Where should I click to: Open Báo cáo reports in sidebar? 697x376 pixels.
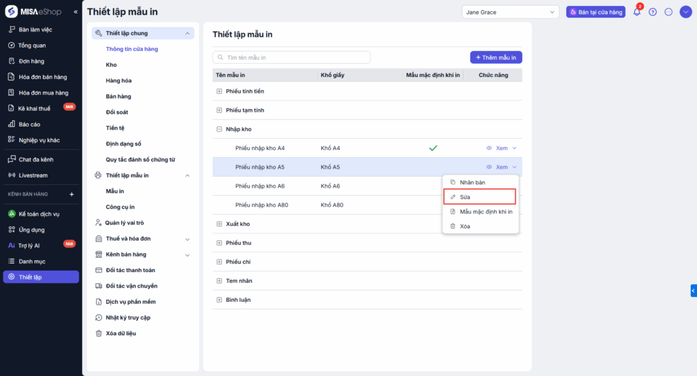tap(29, 124)
